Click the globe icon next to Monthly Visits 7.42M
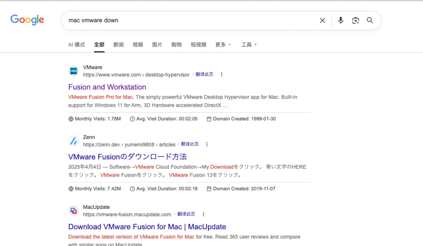423x246 pixels. (x=71, y=189)
